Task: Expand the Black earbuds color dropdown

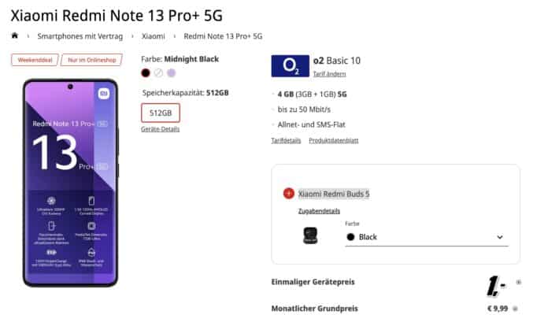Action: [427, 237]
